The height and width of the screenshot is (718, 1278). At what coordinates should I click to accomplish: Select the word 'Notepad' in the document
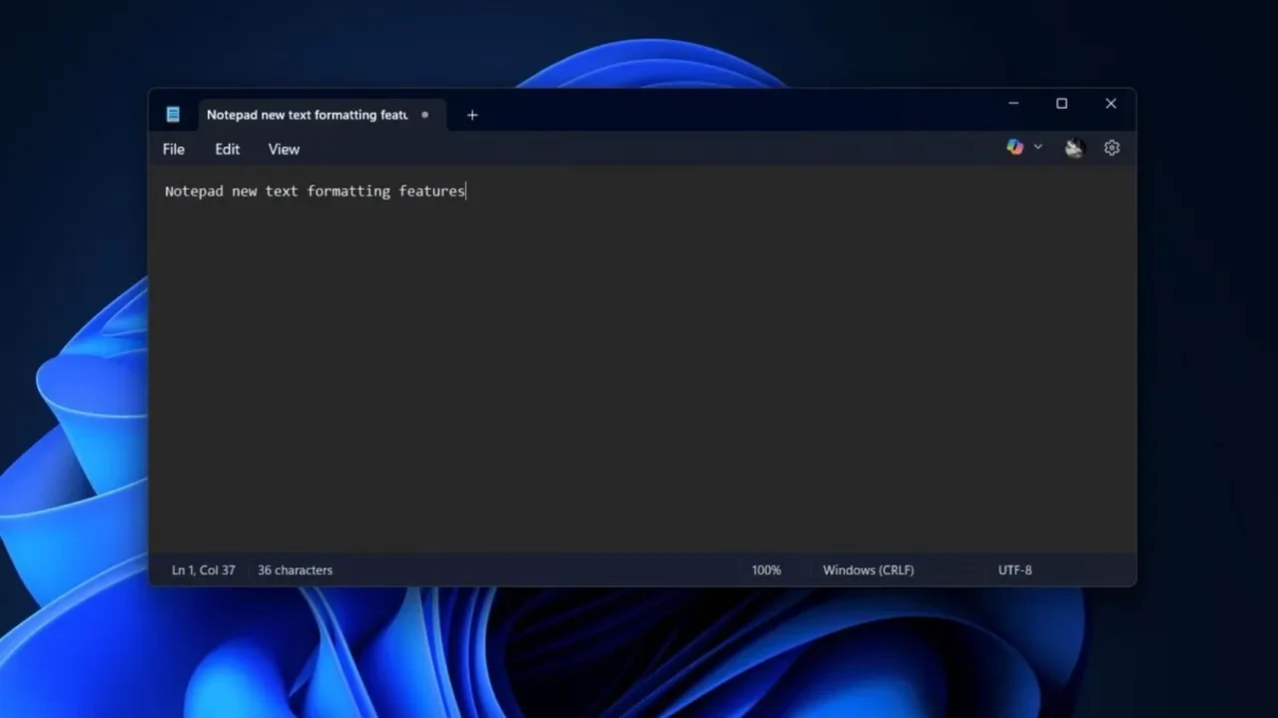tap(194, 190)
